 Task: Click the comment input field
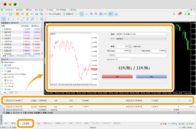141,55
